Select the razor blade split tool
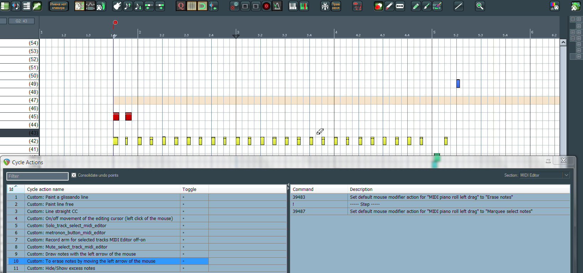This screenshot has height=273, width=583. [400, 6]
